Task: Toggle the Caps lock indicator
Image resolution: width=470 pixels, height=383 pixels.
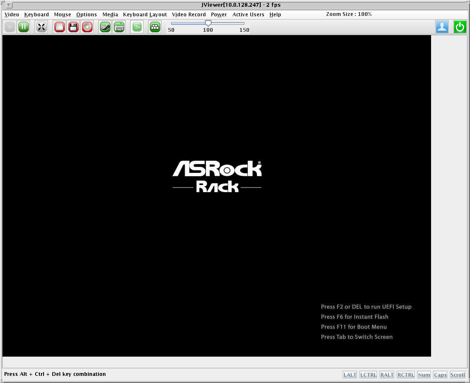Action: tap(440, 375)
